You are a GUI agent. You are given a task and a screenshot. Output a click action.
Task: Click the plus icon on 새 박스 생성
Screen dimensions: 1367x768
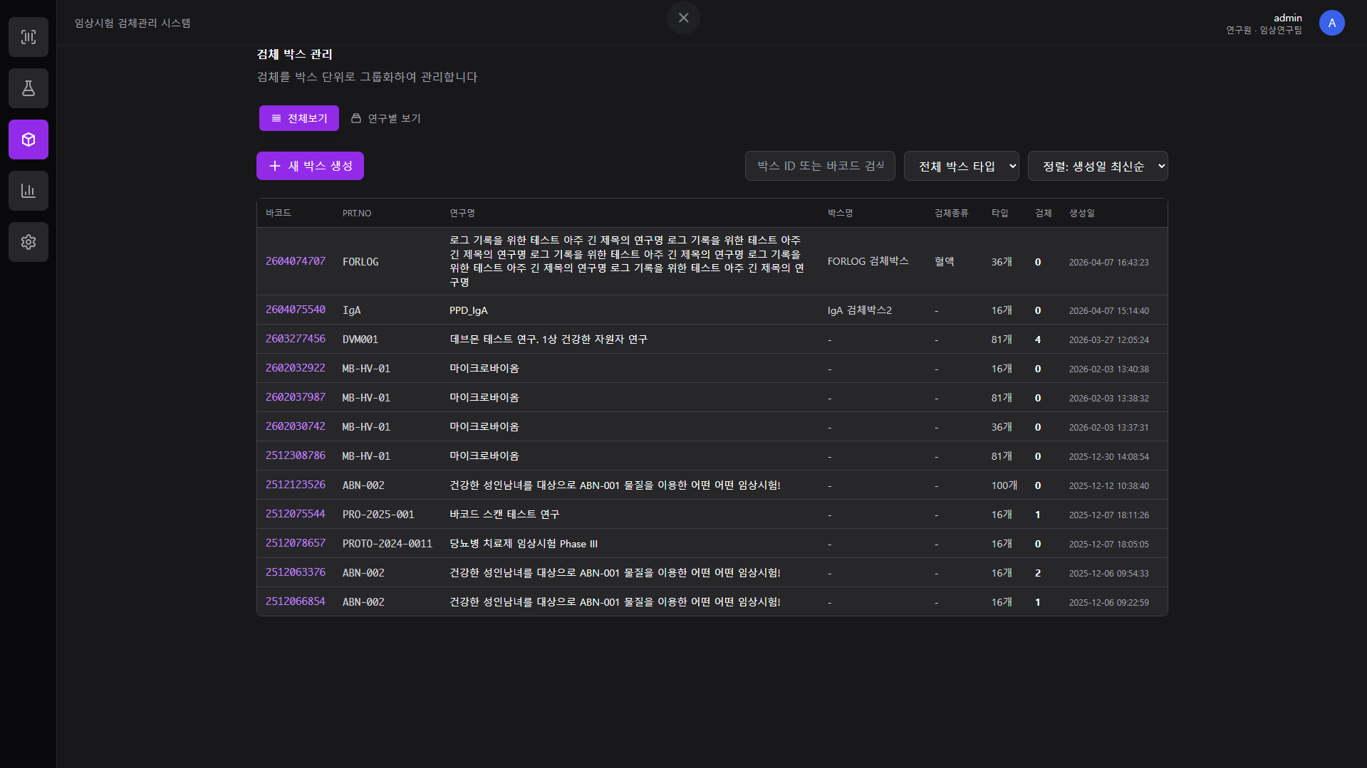(275, 165)
